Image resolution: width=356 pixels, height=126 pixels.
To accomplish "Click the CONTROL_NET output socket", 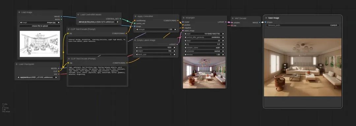I will click(120, 19).
